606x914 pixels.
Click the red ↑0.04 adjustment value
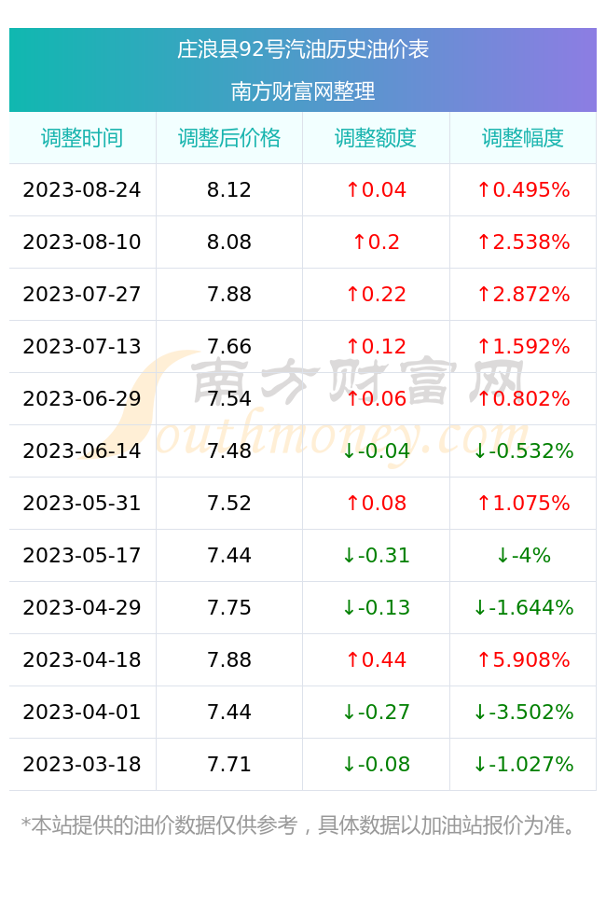(x=376, y=190)
